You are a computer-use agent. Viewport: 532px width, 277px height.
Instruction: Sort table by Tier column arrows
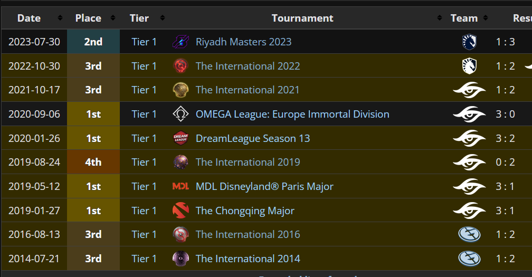(x=162, y=18)
